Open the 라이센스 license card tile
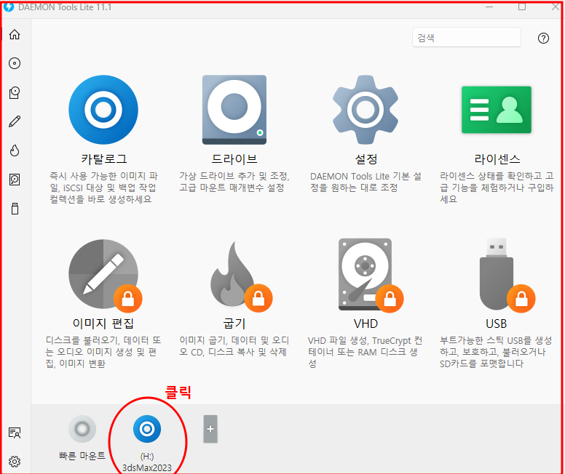Image resolution: width=565 pixels, height=474 pixels. click(497, 110)
